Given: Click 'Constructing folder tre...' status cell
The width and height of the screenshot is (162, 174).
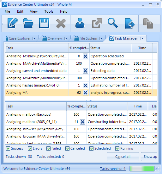Looking at the screenshot, I should [x=107, y=122].
